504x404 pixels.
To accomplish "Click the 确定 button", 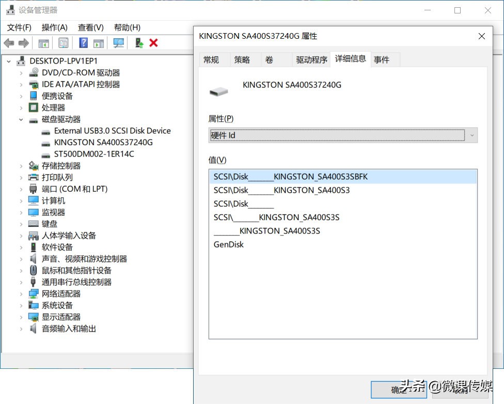I will [x=399, y=390].
